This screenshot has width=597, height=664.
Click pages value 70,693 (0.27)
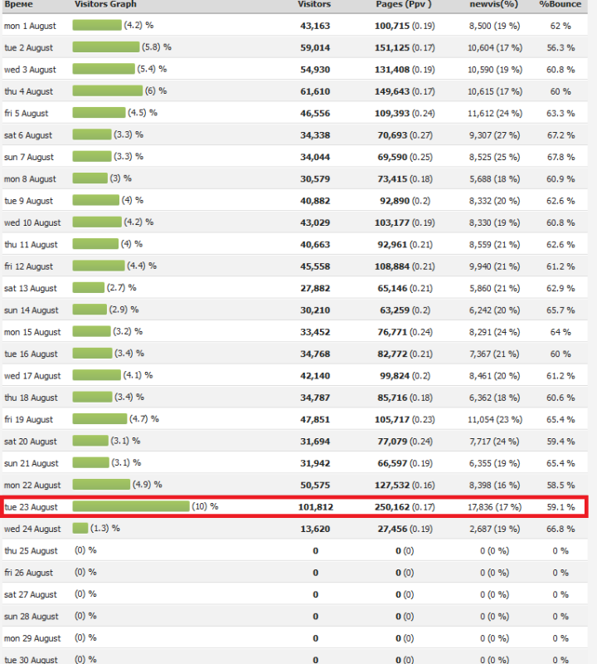(x=405, y=135)
